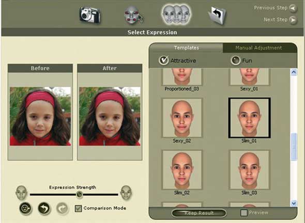Click weak expression face icon left of slider

[x=21, y=193]
